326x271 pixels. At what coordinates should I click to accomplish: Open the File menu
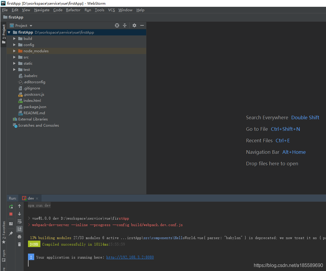click(5, 10)
